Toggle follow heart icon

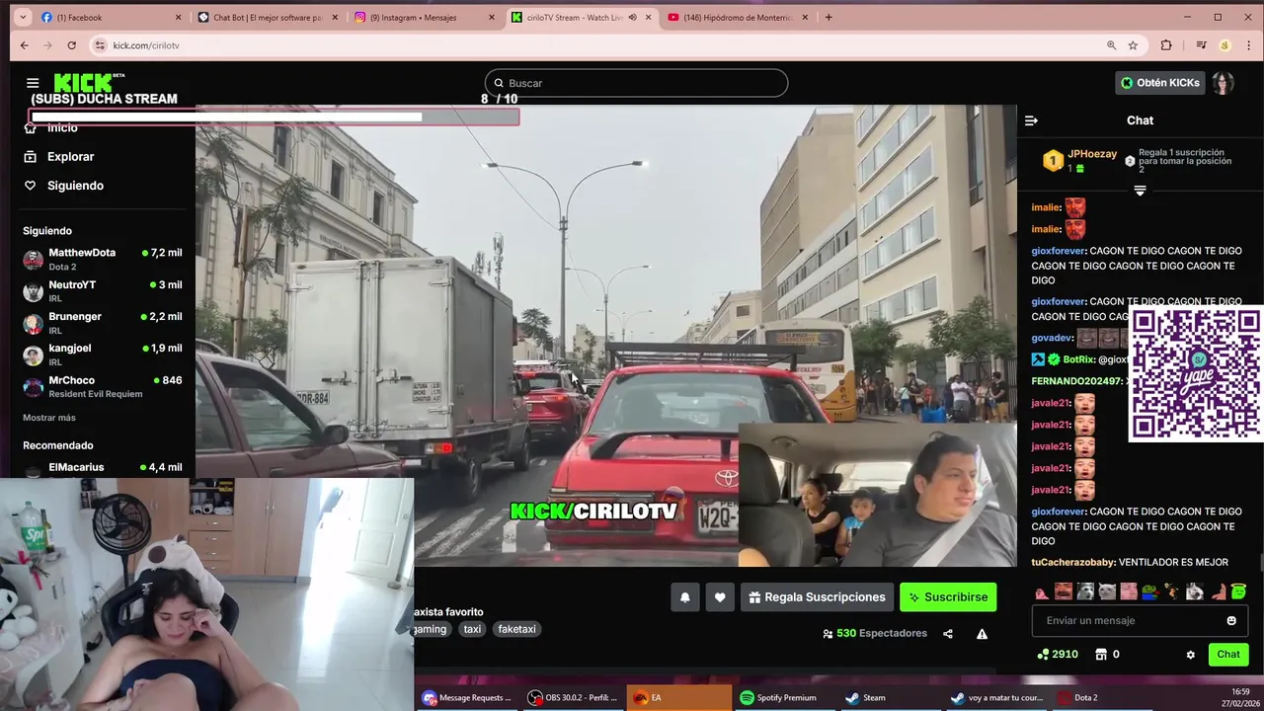pos(720,597)
